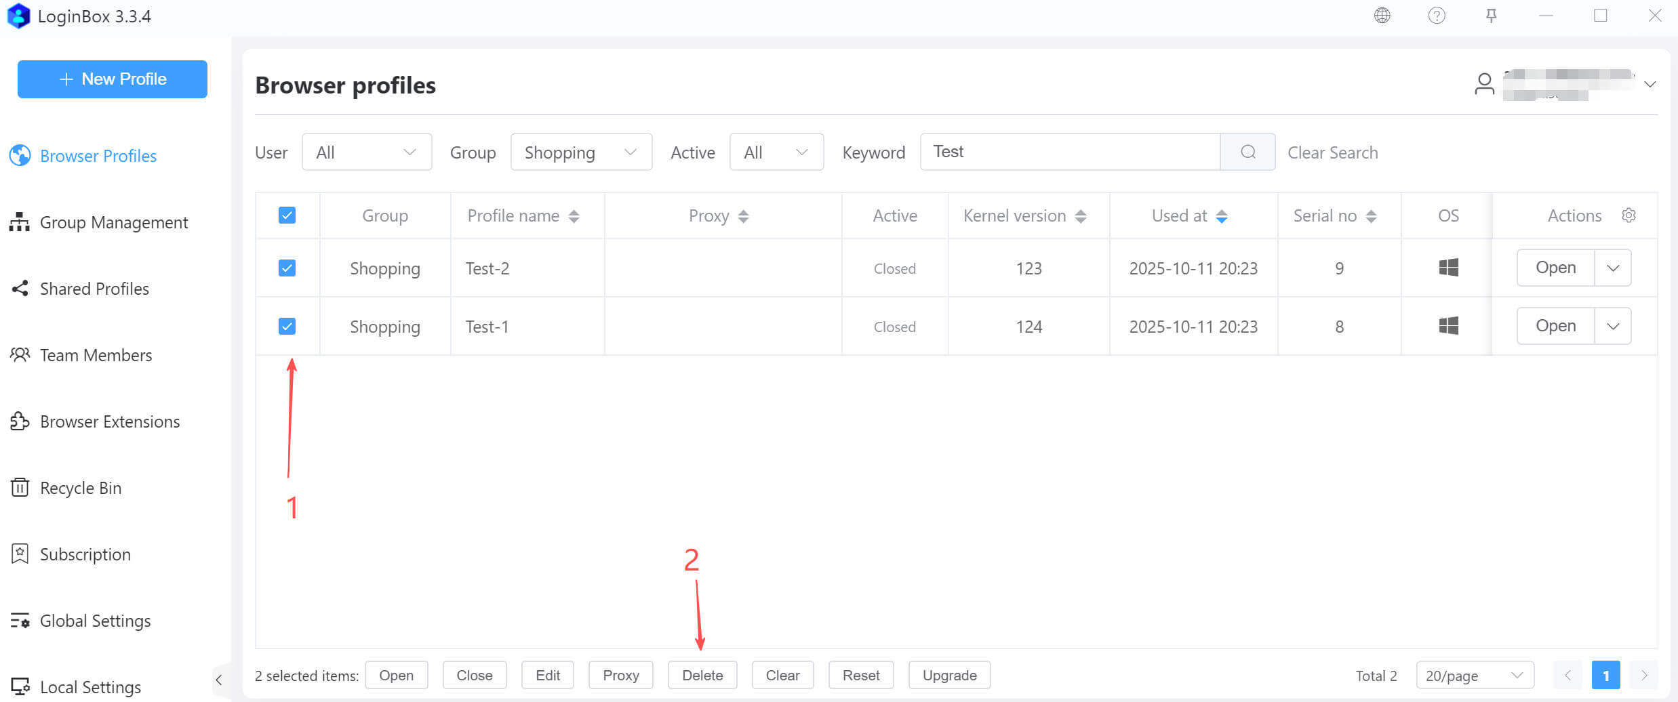Image resolution: width=1678 pixels, height=702 pixels.
Task: Expand the Group dropdown showing Shopping
Action: tap(581, 152)
